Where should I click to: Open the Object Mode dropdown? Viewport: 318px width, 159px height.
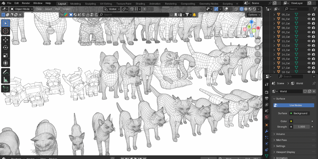[x=22, y=9]
